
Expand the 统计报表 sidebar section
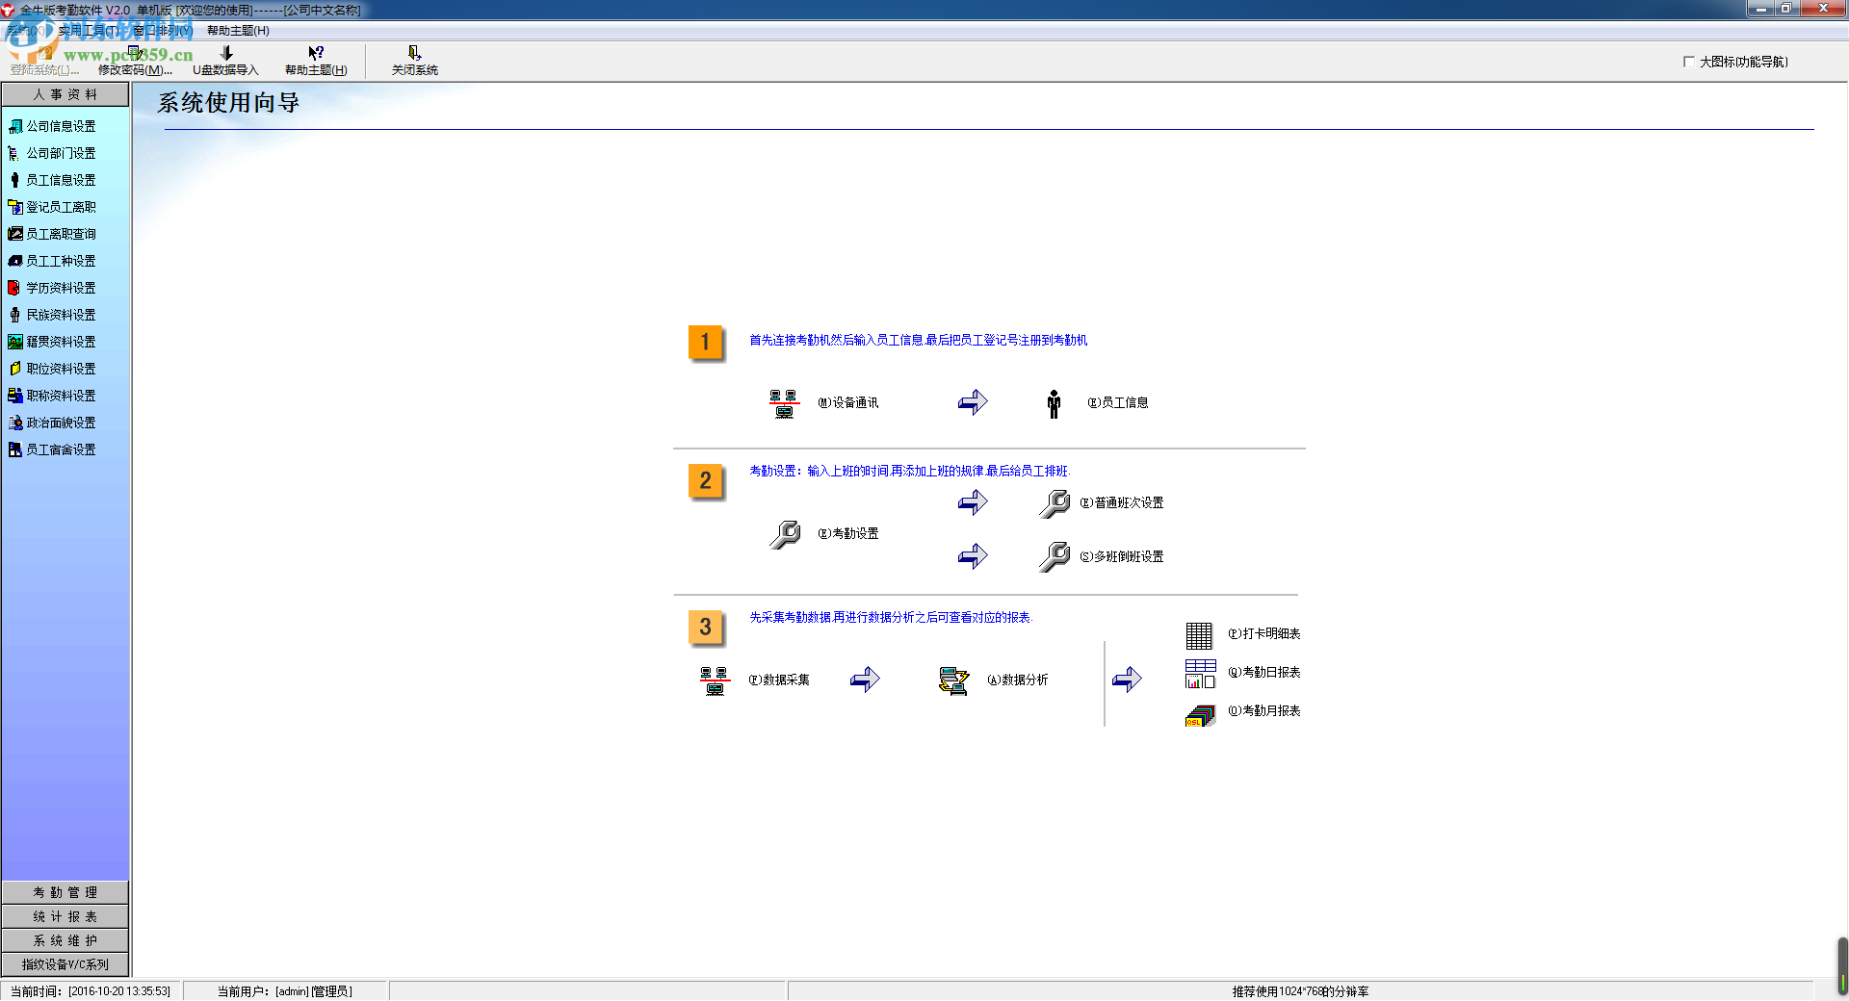click(65, 916)
